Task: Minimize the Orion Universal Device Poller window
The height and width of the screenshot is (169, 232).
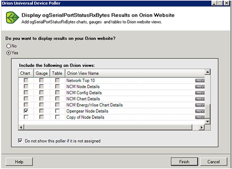Action: [214, 3]
